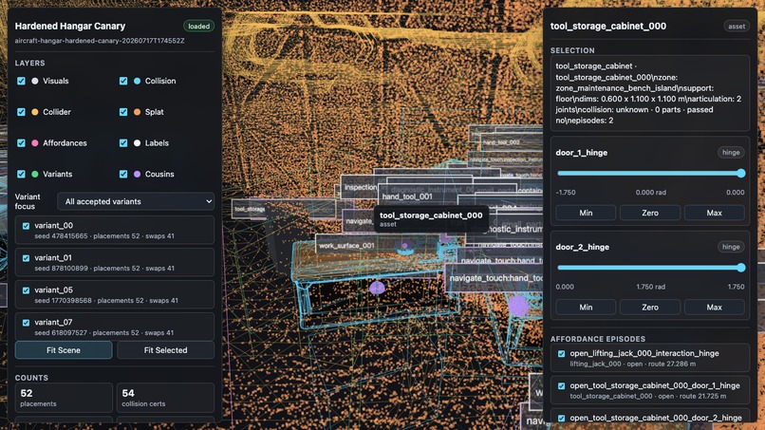Toggle the Labels layer checkbox
Viewport: 765px width, 430px height.
coord(123,143)
